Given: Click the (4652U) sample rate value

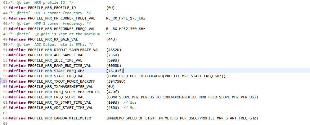Looking at the screenshot, I should (x=114, y=50).
